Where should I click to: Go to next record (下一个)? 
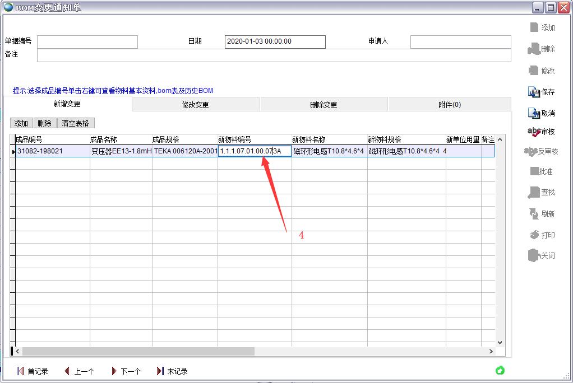[114, 371]
